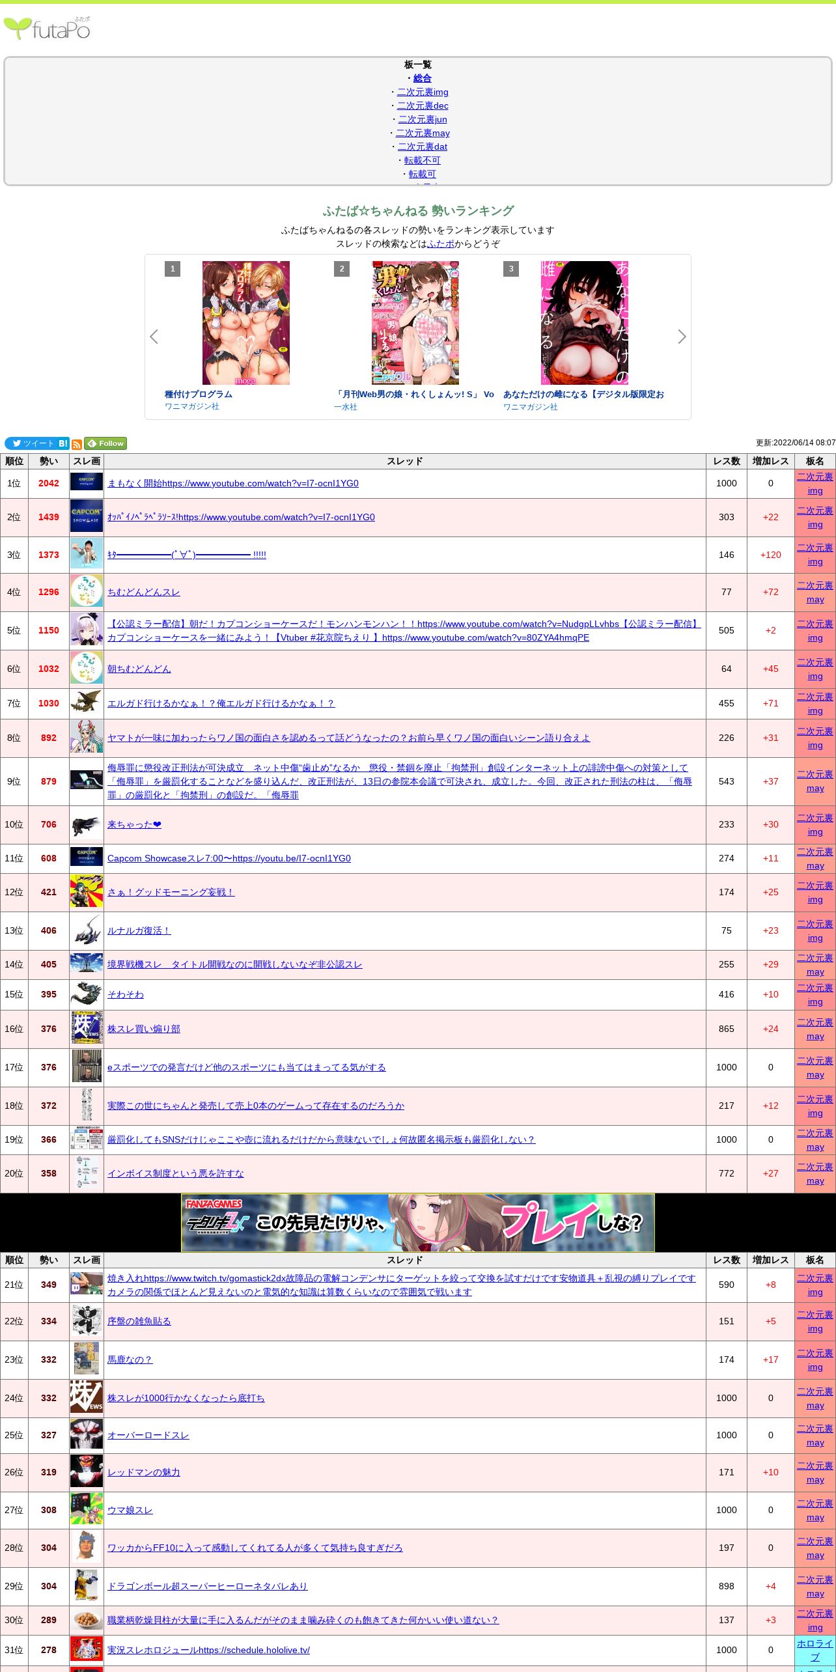Click the FANZA GAMES banner ad
Screen dimensions: 836x1672
(x=418, y=1223)
